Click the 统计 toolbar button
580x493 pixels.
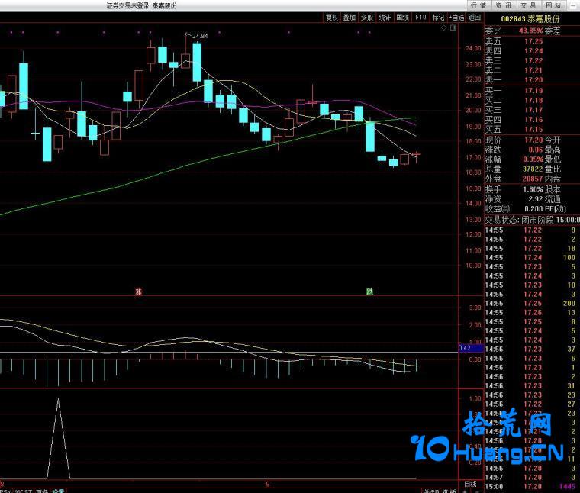385,17
